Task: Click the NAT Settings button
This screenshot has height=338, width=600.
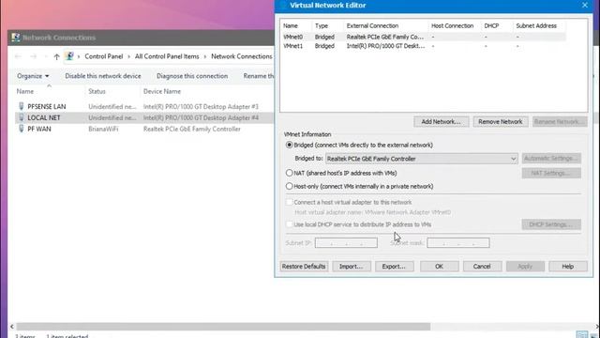Action: (551, 173)
